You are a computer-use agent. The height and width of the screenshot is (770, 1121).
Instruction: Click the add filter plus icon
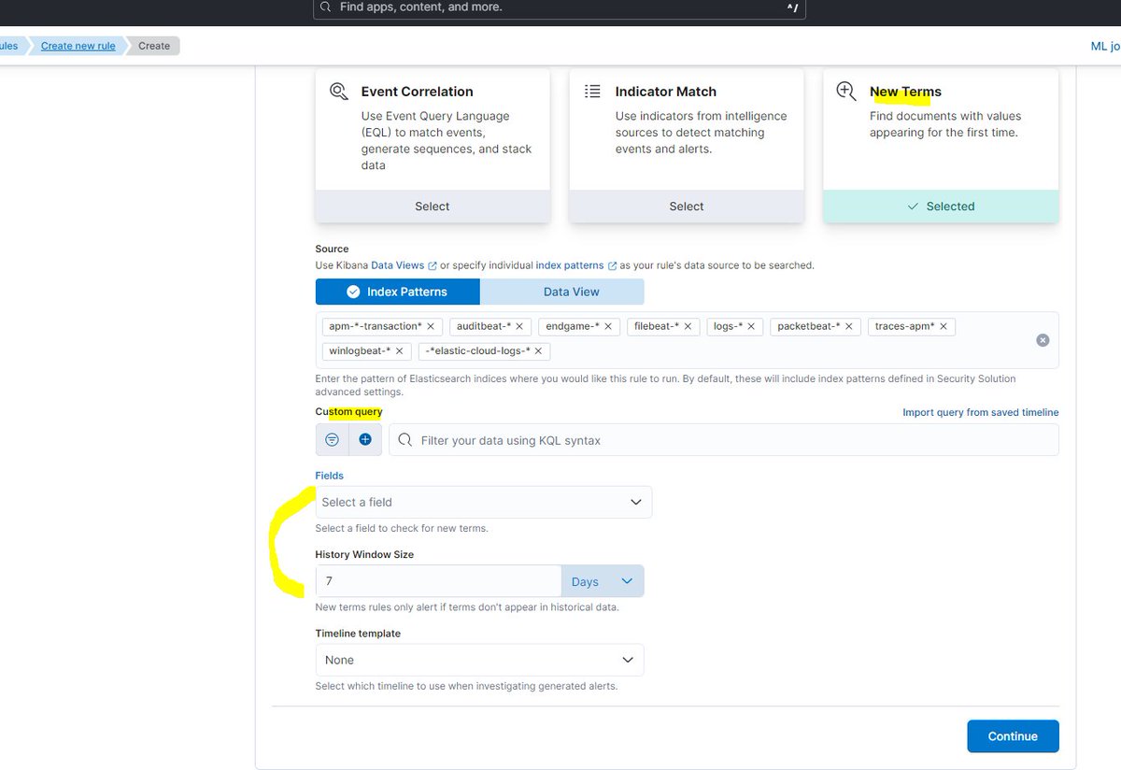(363, 439)
